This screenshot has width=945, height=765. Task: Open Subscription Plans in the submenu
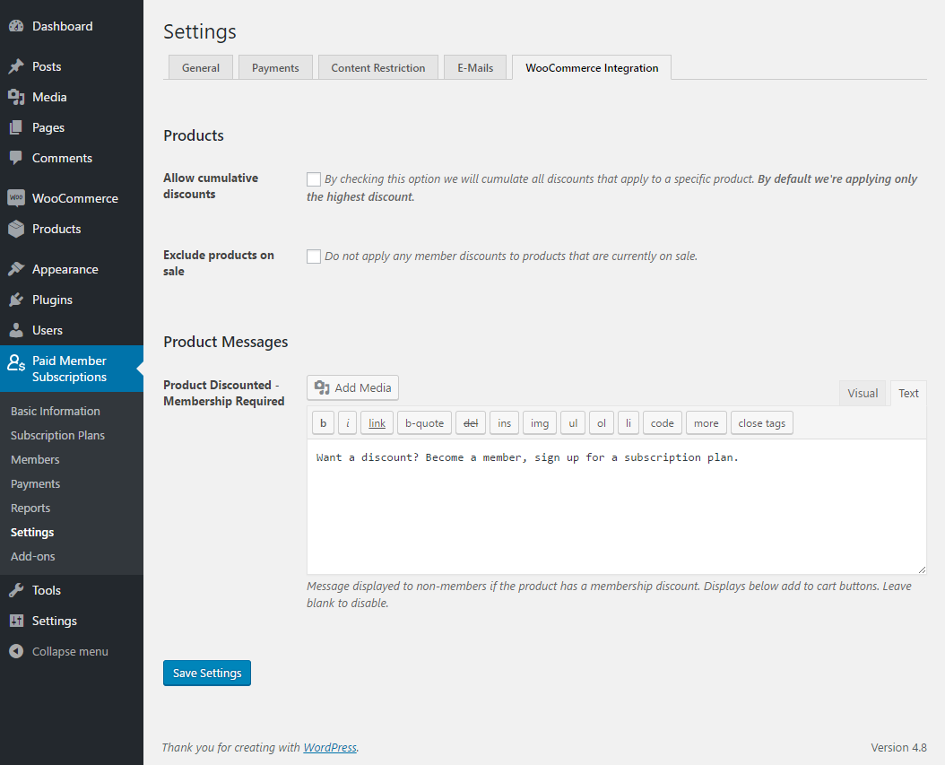tap(57, 436)
